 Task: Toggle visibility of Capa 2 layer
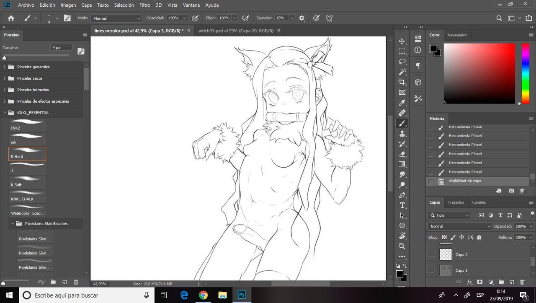432,254
